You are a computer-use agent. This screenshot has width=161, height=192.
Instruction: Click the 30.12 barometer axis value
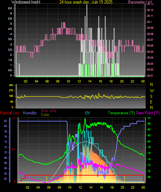coord(150,10)
